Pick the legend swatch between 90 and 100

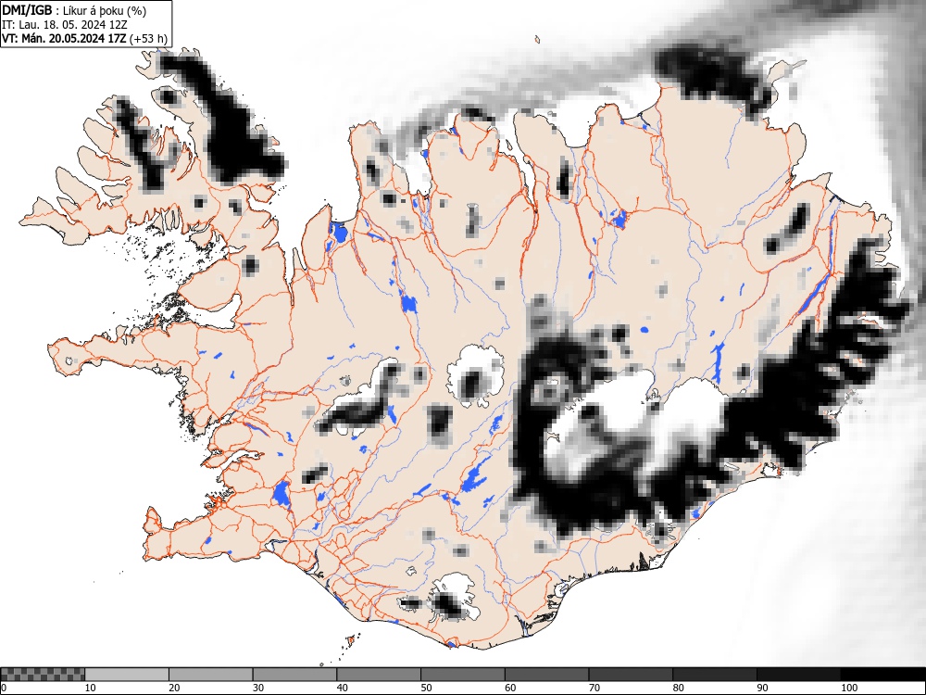798,675
